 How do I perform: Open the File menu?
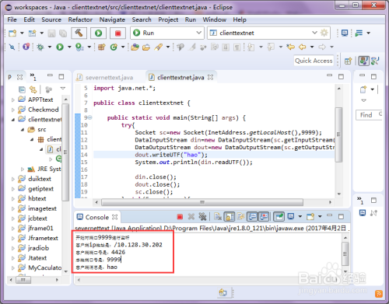12,19
